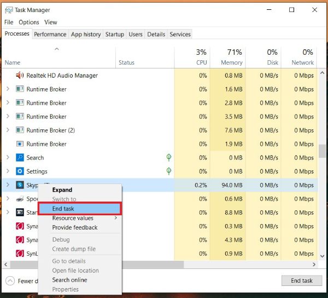Sort processes by Memory column

pyautogui.click(x=228, y=58)
